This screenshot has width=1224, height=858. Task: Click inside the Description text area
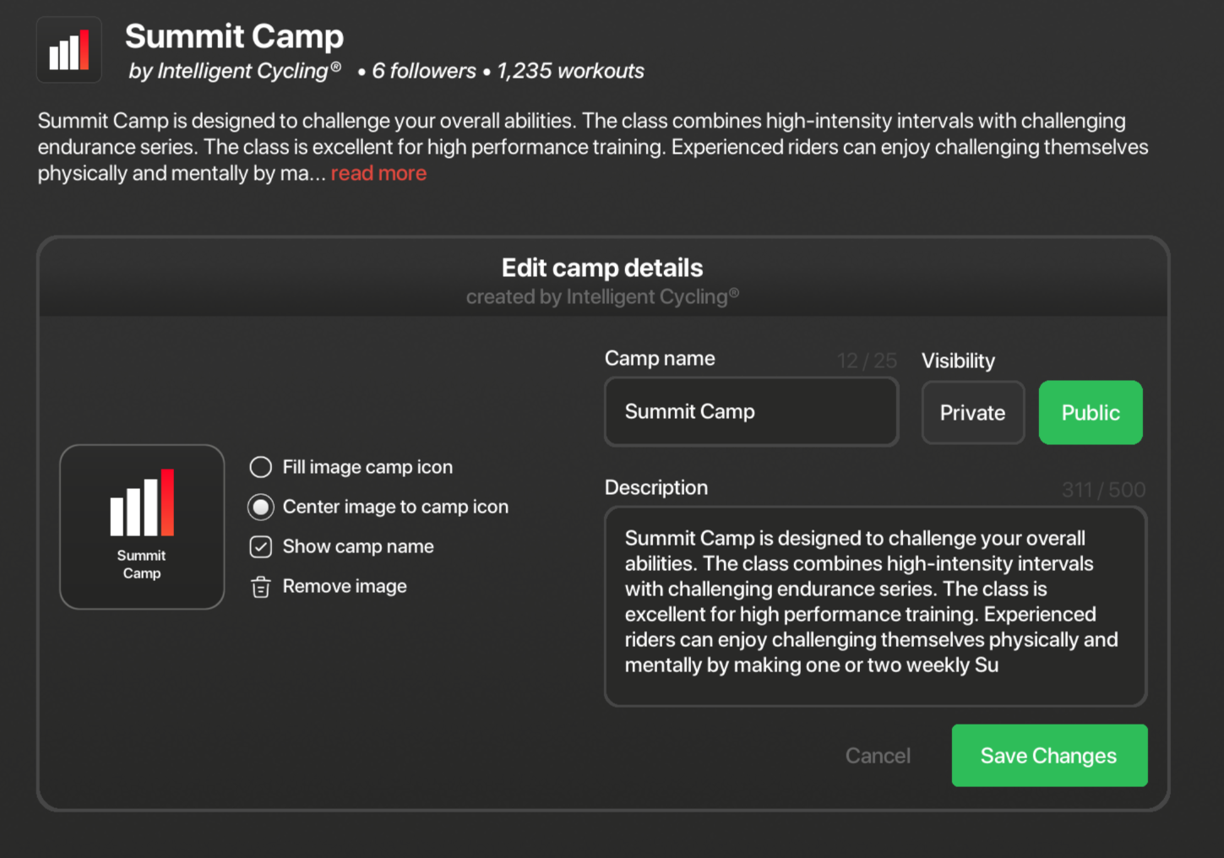coord(875,605)
